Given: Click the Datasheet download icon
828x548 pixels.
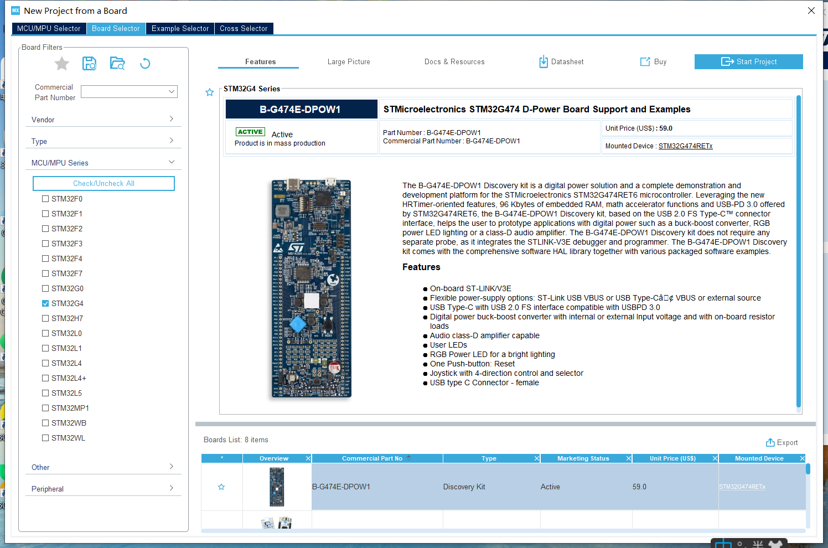Looking at the screenshot, I should coord(544,61).
